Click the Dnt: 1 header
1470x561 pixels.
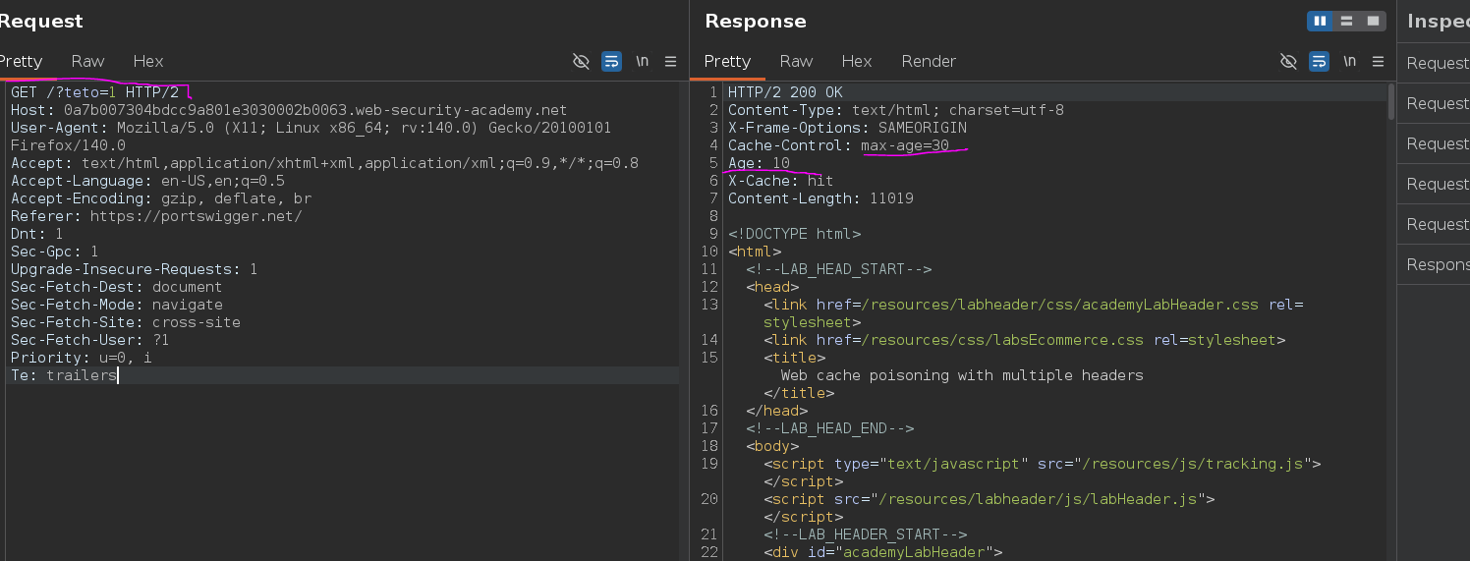[x=36, y=234]
